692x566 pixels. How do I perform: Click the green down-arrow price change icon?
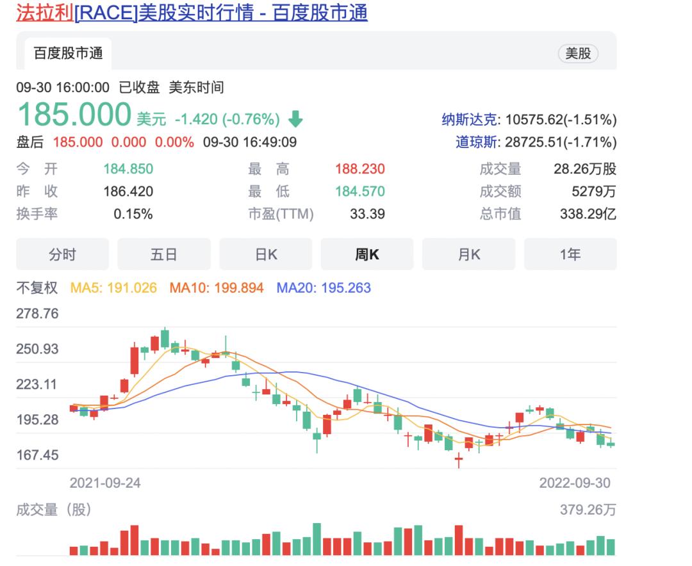pyautogui.click(x=295, y=119)
